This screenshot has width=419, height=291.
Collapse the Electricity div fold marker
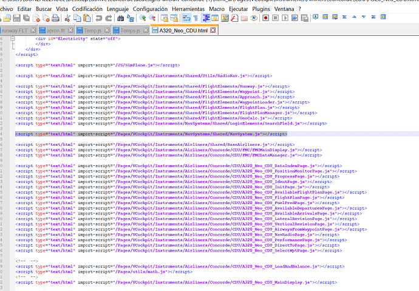click(12, 38)
